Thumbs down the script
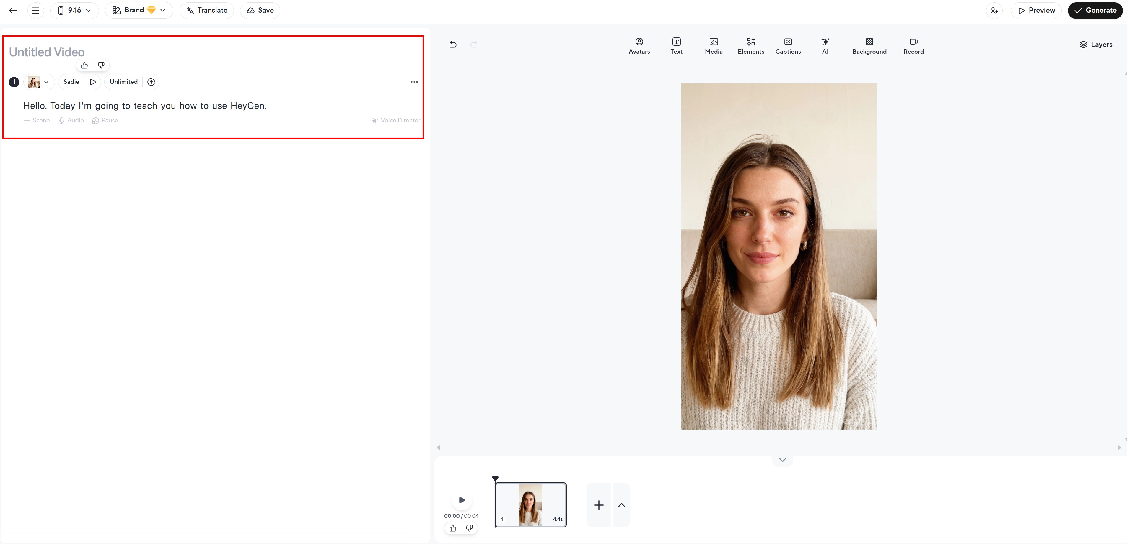Viewport: 1127px width, 544px height. click(x=101, y=65)
